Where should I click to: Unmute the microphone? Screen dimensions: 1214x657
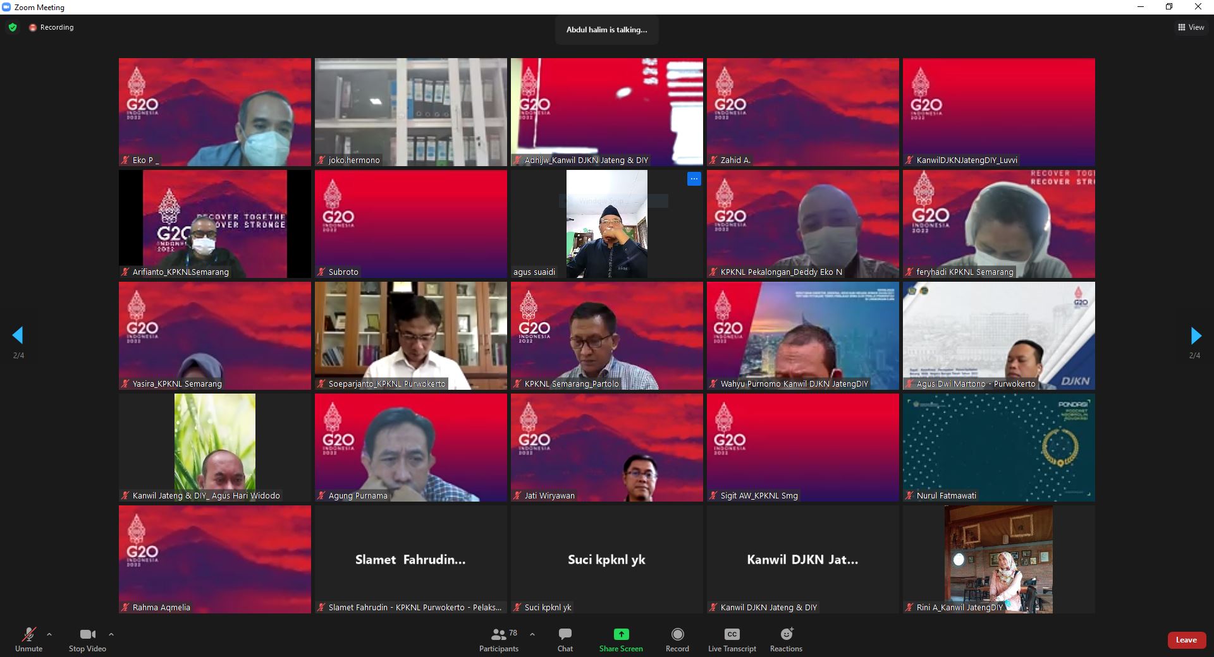28,634
